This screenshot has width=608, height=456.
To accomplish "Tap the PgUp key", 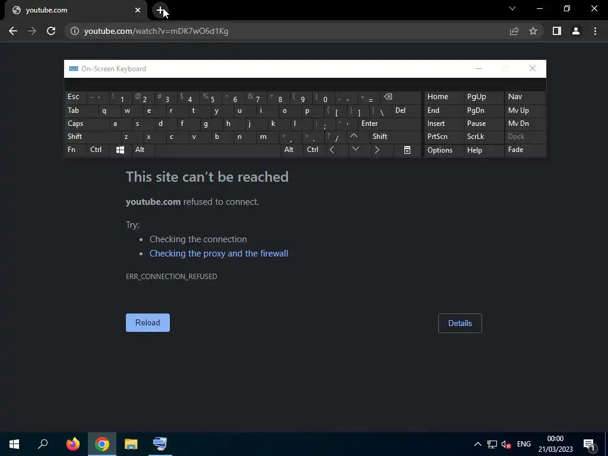I will tap(483, 97).
